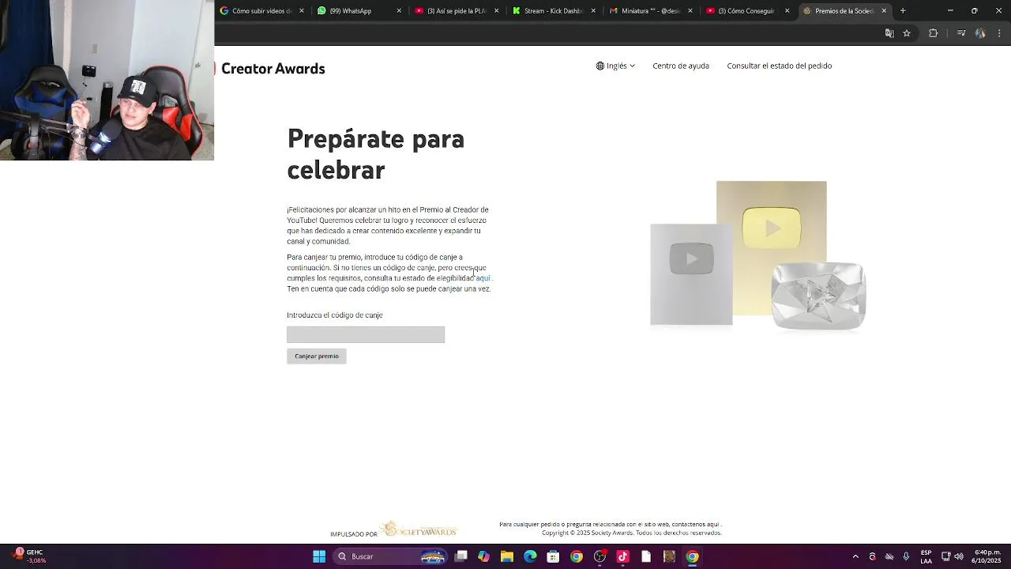Click the globe icon beside Inglés
1011x569 pixels.
[600, 66]
